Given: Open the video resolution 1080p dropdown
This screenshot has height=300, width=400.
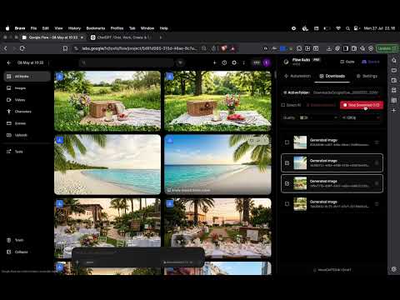Looking at the screenshot, I should coord(361,117).
